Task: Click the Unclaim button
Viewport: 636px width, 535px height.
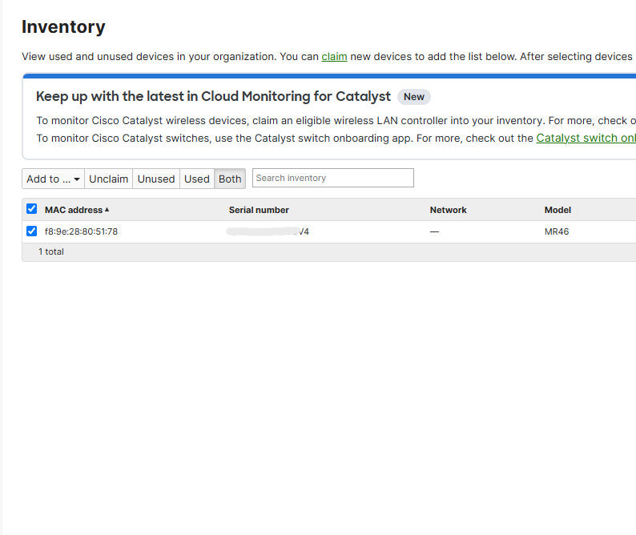Action: click(x=108, y=179)
